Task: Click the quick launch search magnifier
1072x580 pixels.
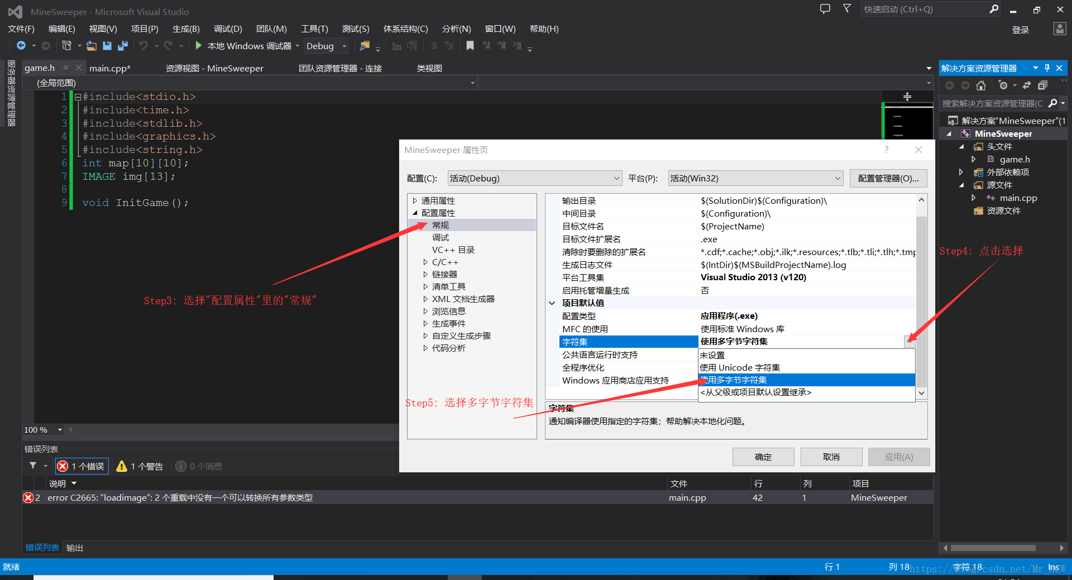Action: coord(994,9)
